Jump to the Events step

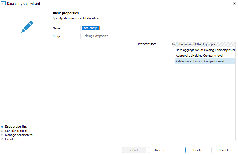click(10, 139)
